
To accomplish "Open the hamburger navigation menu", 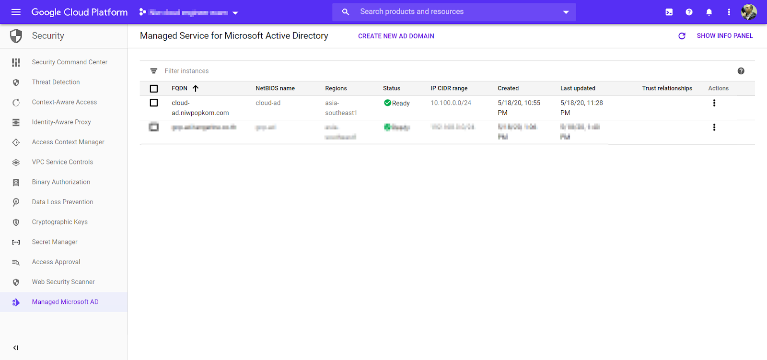I will tap(16, 12).
